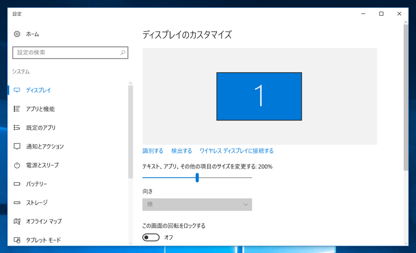Open 既定のアプリ settings page
Viewport: 416px width, 253px height.
point(41,128)
